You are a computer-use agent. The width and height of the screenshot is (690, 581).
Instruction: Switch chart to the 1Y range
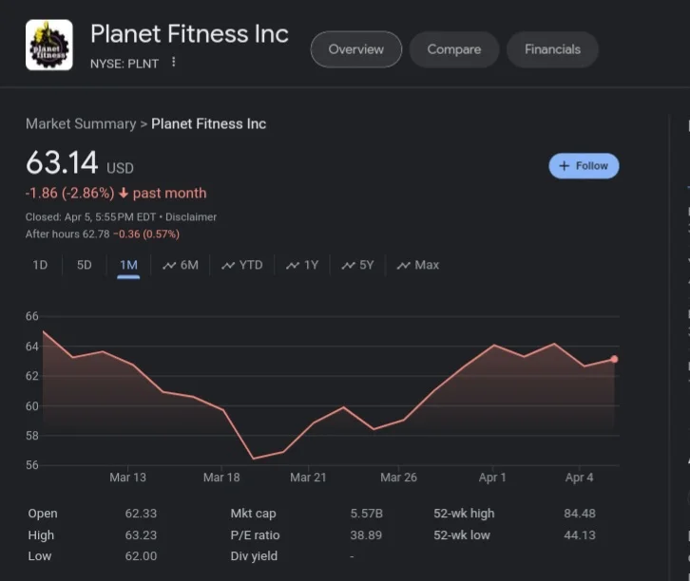click(302, 265)
